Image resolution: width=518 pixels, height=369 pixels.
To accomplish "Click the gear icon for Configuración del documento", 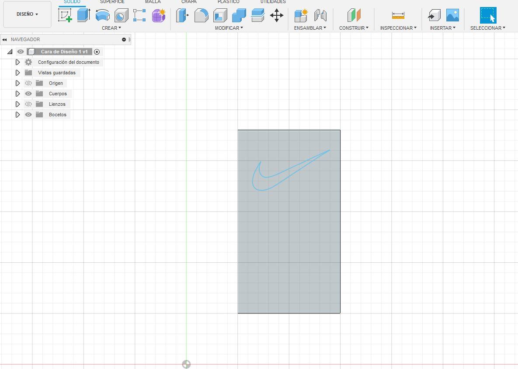I will pyautogui.click(x=28, y=62).
